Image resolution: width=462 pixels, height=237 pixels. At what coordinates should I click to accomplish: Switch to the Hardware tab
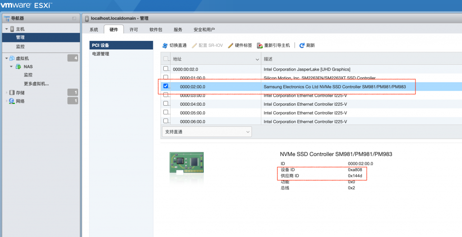pyautogui.click(x=114, y=30)
